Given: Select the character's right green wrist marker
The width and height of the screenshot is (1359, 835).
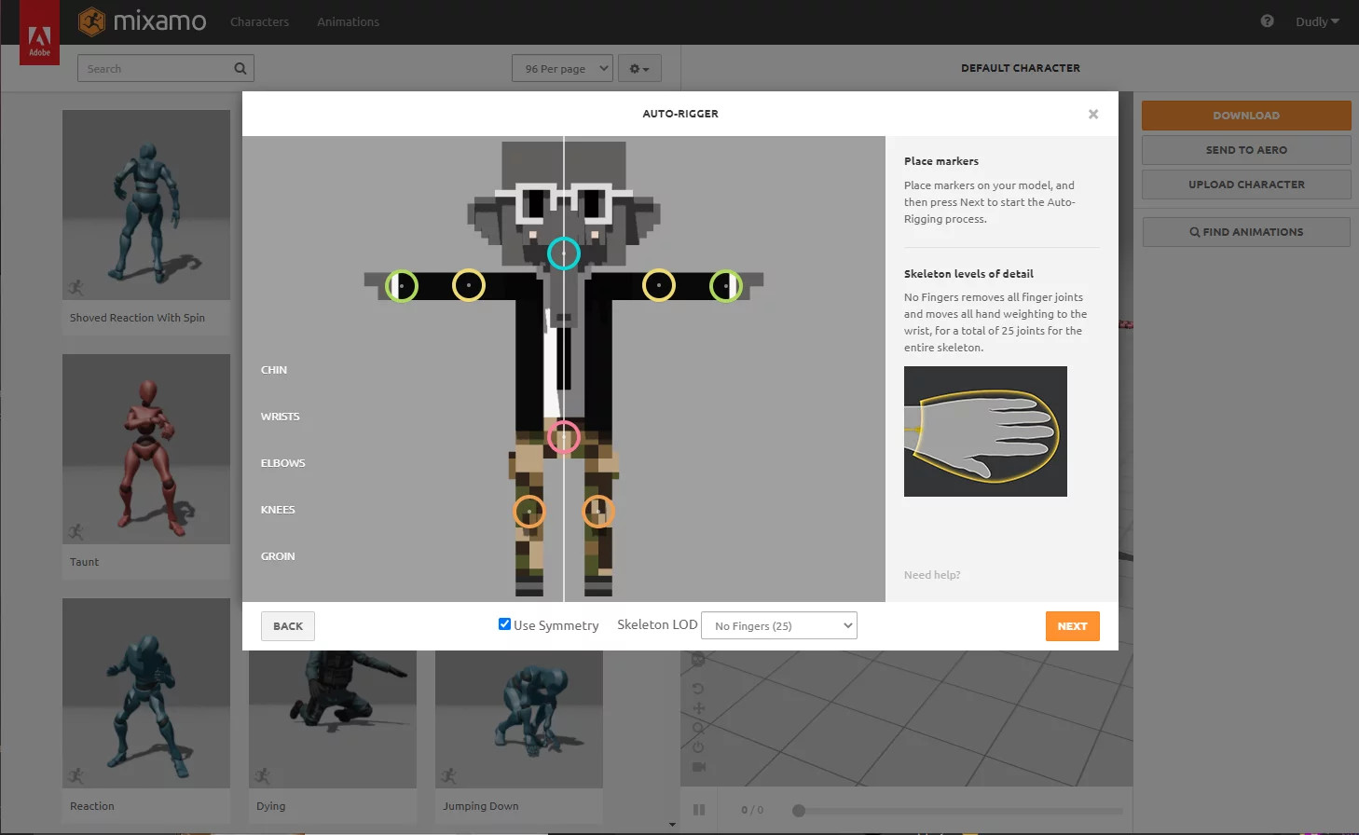Looking at the screenshot, I should (401, 285).
